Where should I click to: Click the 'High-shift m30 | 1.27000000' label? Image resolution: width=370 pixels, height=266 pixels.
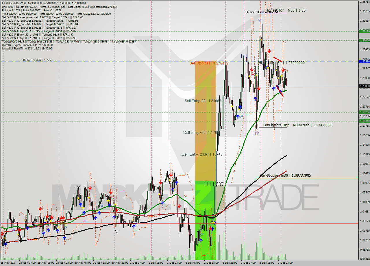pyautogui.click(x=281, y=62)
